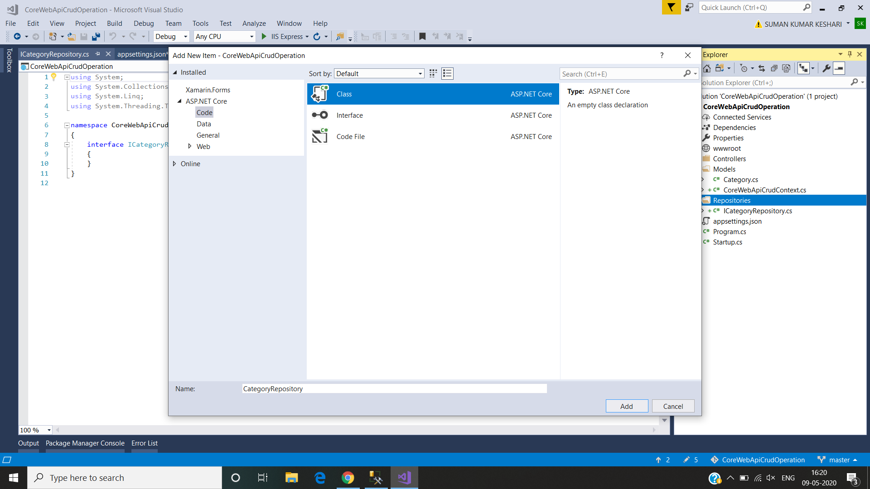
Task: Click Pending Changes Filter clock icon
Action: 744,68
